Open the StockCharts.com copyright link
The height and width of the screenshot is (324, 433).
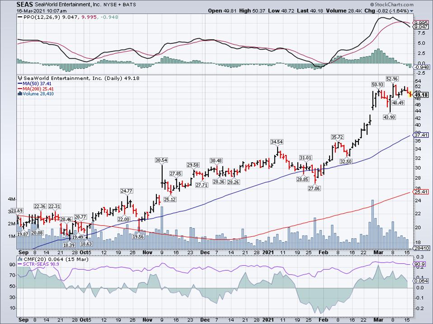click(x=392, y=5)
